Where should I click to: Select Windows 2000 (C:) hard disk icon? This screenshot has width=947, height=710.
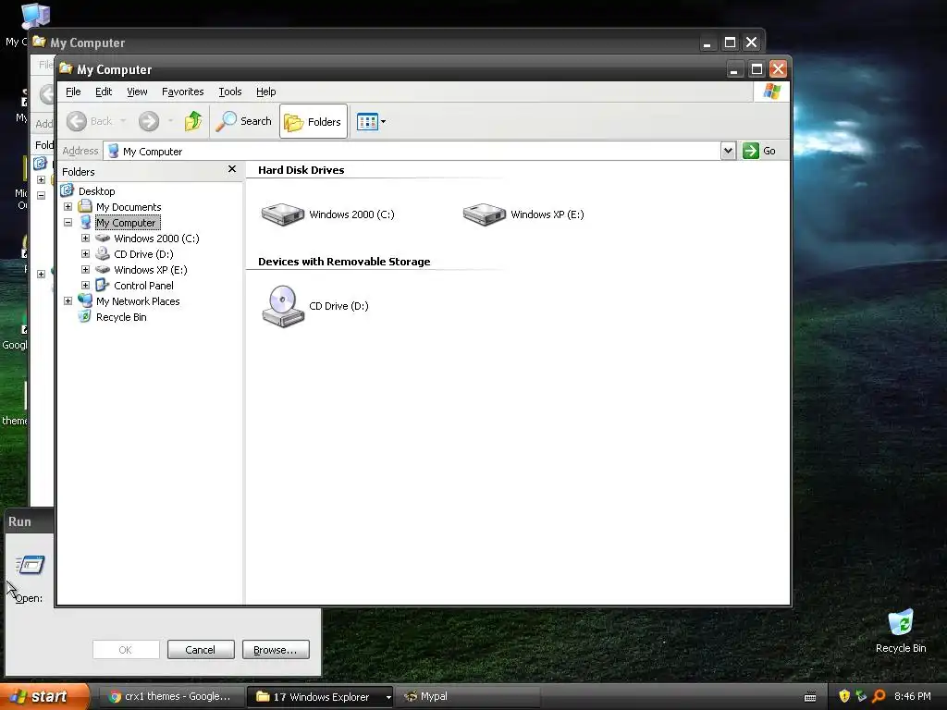[283, 214]
